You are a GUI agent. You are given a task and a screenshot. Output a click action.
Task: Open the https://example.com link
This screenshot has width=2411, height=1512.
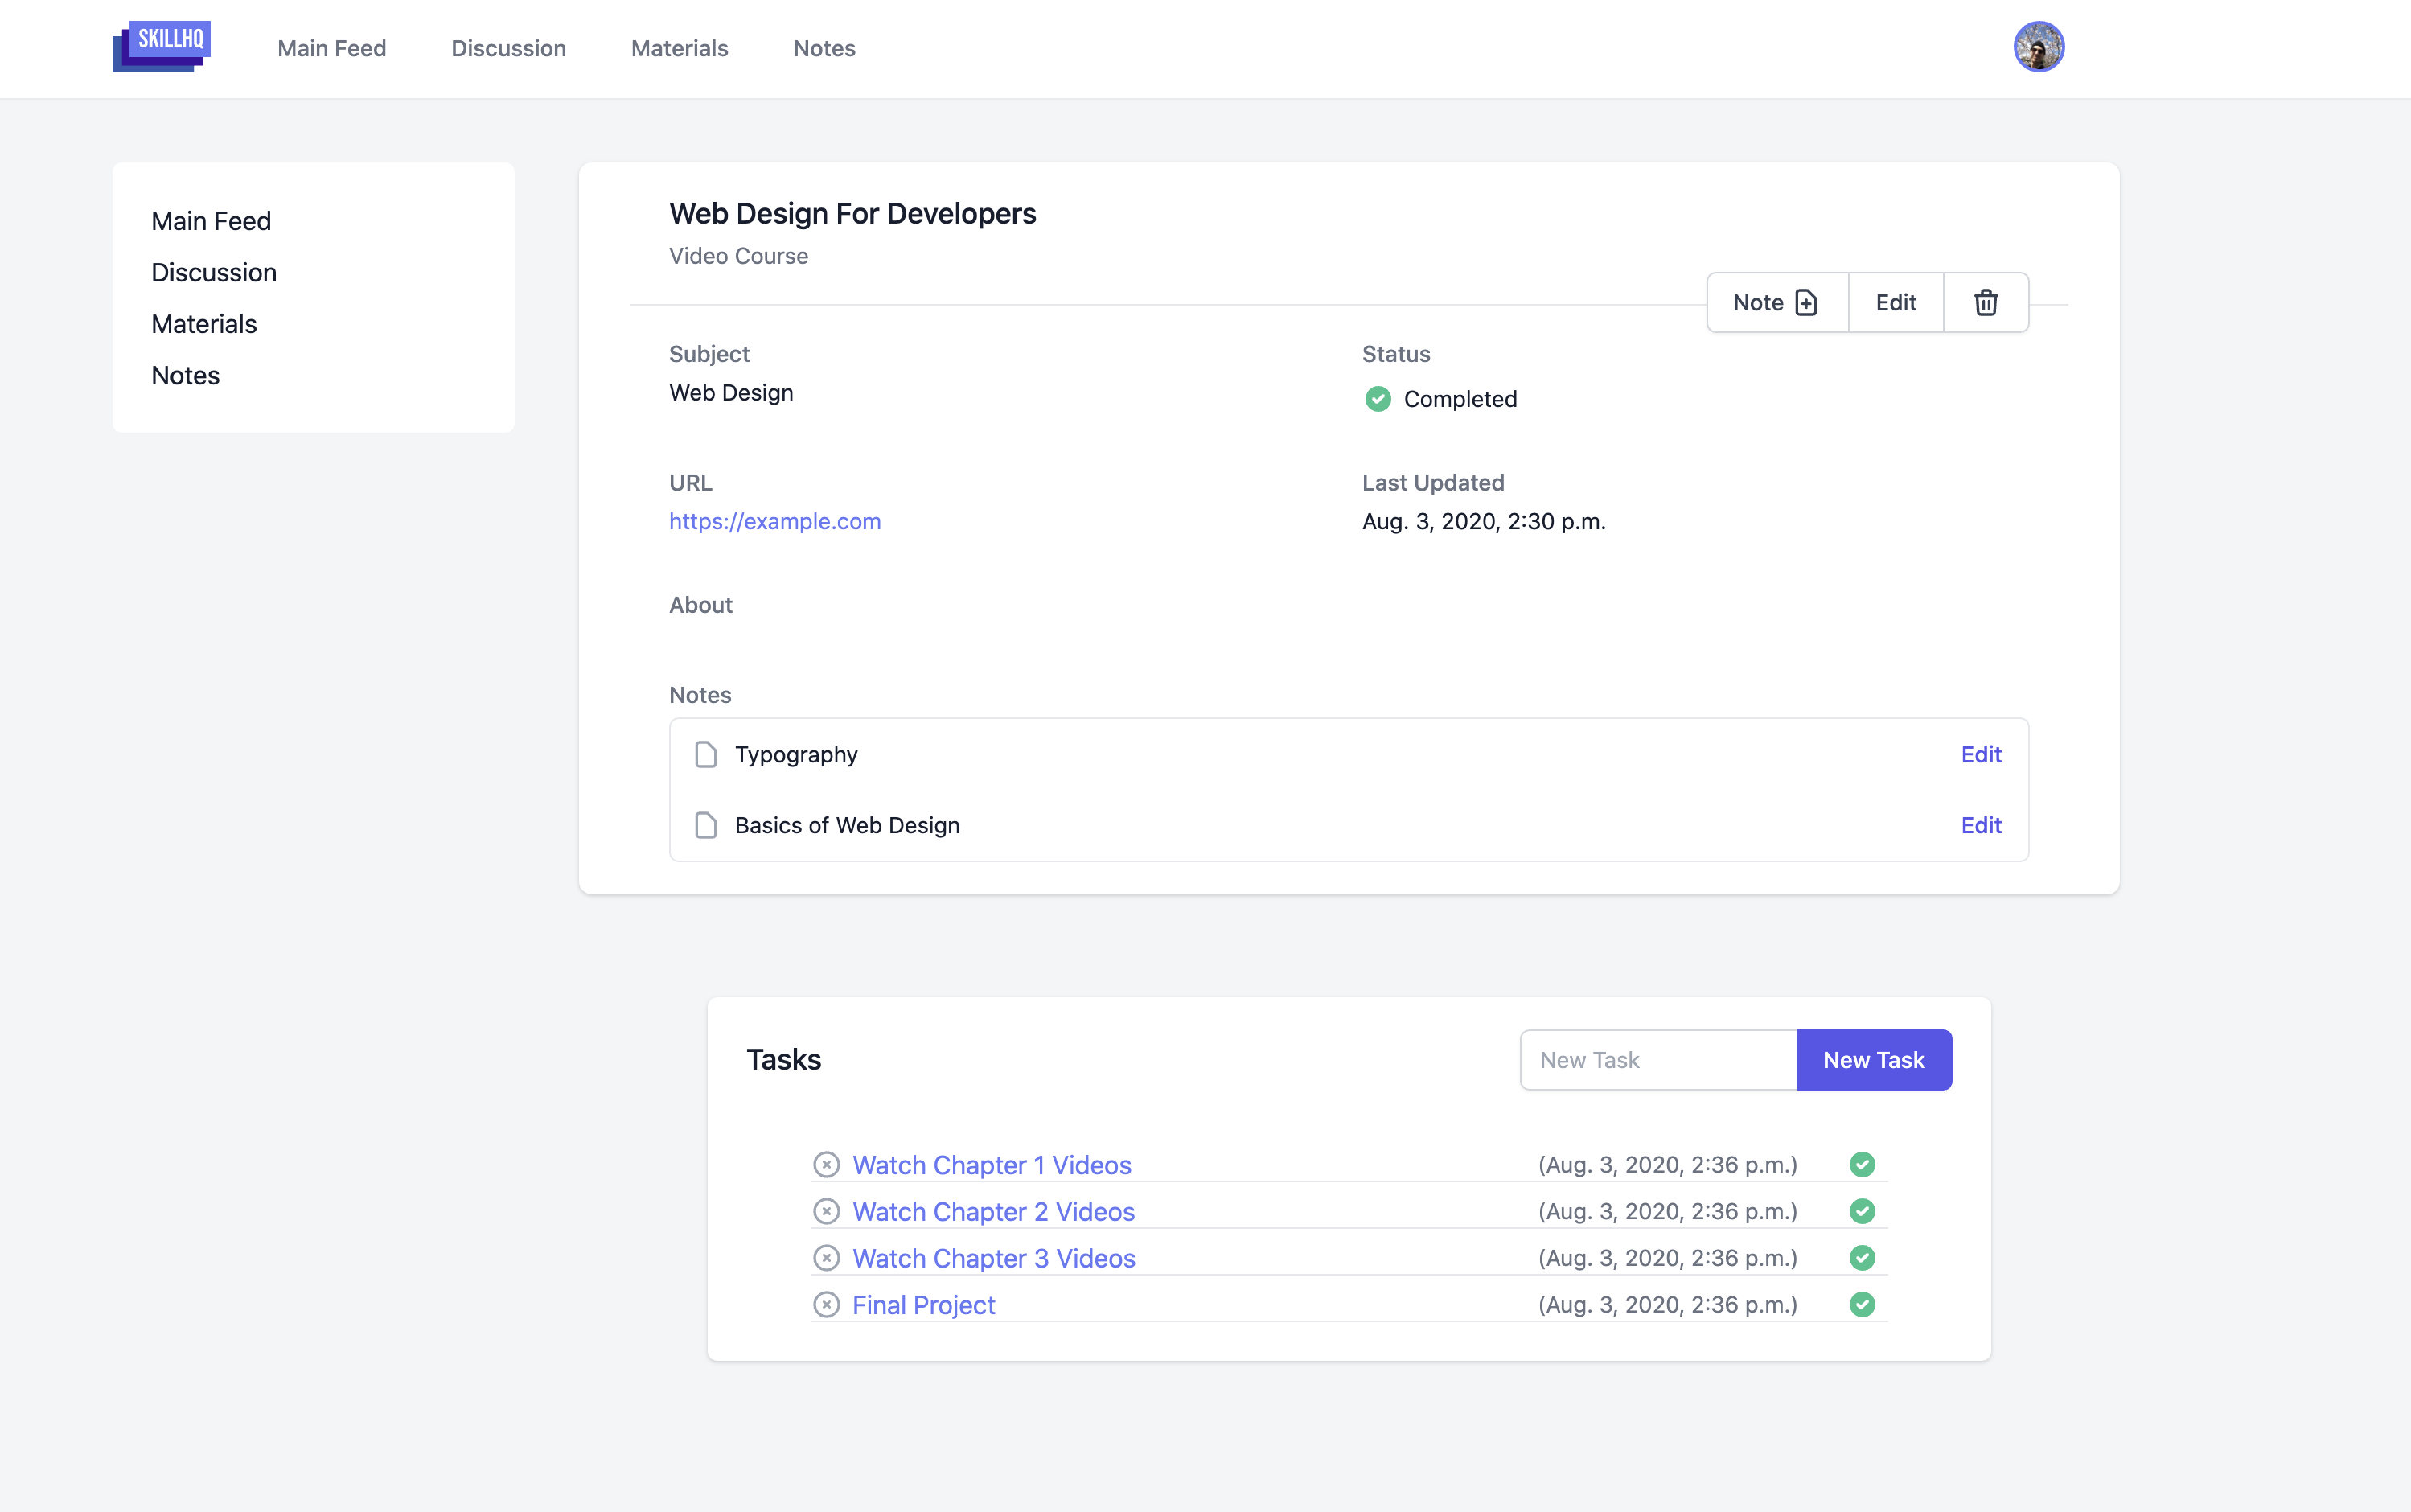click(774, 521)
